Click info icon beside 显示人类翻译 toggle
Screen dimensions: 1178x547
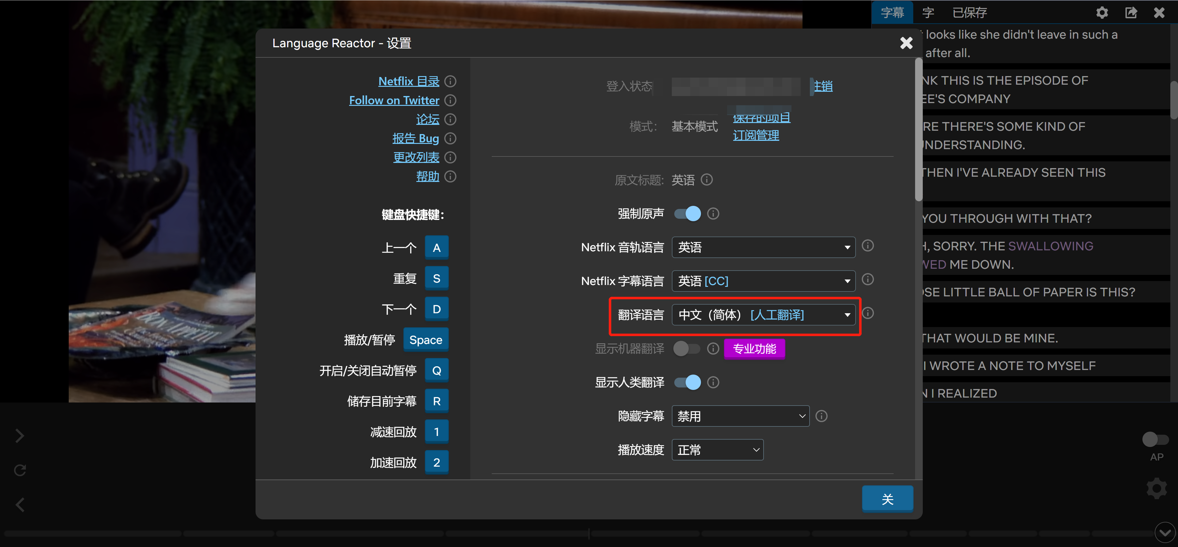click(713, 382)
